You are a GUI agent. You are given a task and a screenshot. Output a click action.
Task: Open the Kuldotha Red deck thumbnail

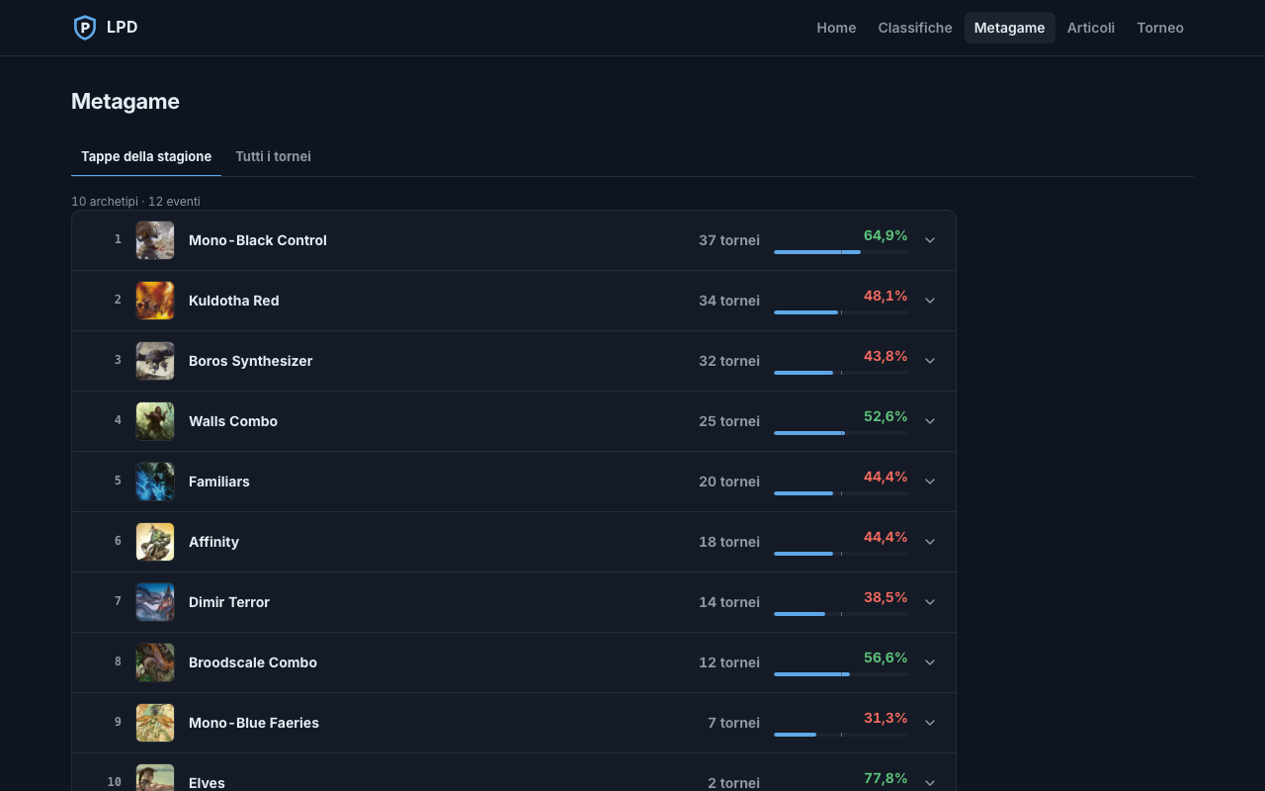[x=155, y=301]
